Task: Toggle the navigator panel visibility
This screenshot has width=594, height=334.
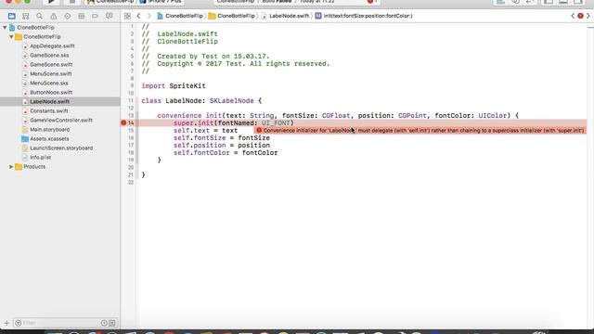Action: (x=549, y=2)
